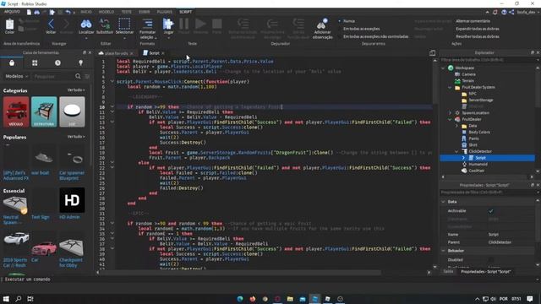Click Expandir todas as dobras
Screen dimensions: 541x304
(x=478, y=29)
